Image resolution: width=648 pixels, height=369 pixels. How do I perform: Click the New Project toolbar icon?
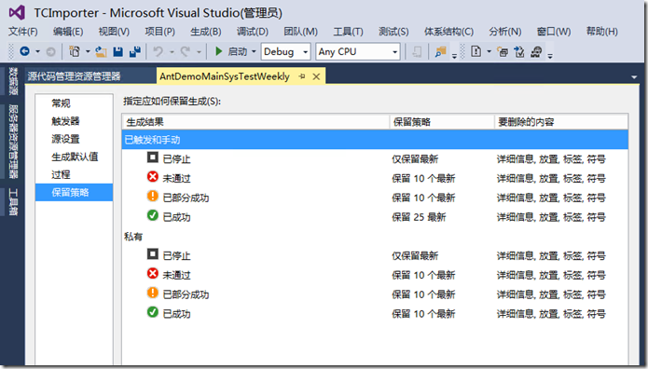click(75, 51)
